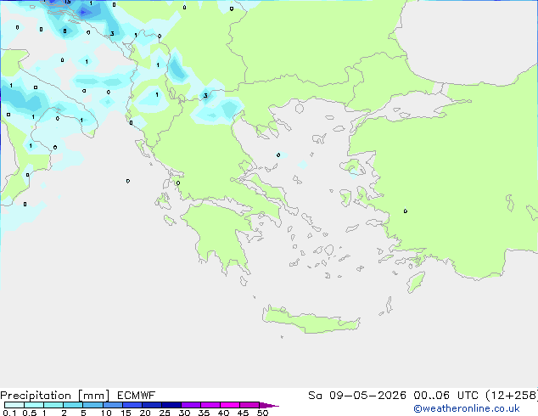Viewport: 538px width, 416px height.
Task: Pick the magenta swatch between 45 and 50
Action: coord(249,405)
